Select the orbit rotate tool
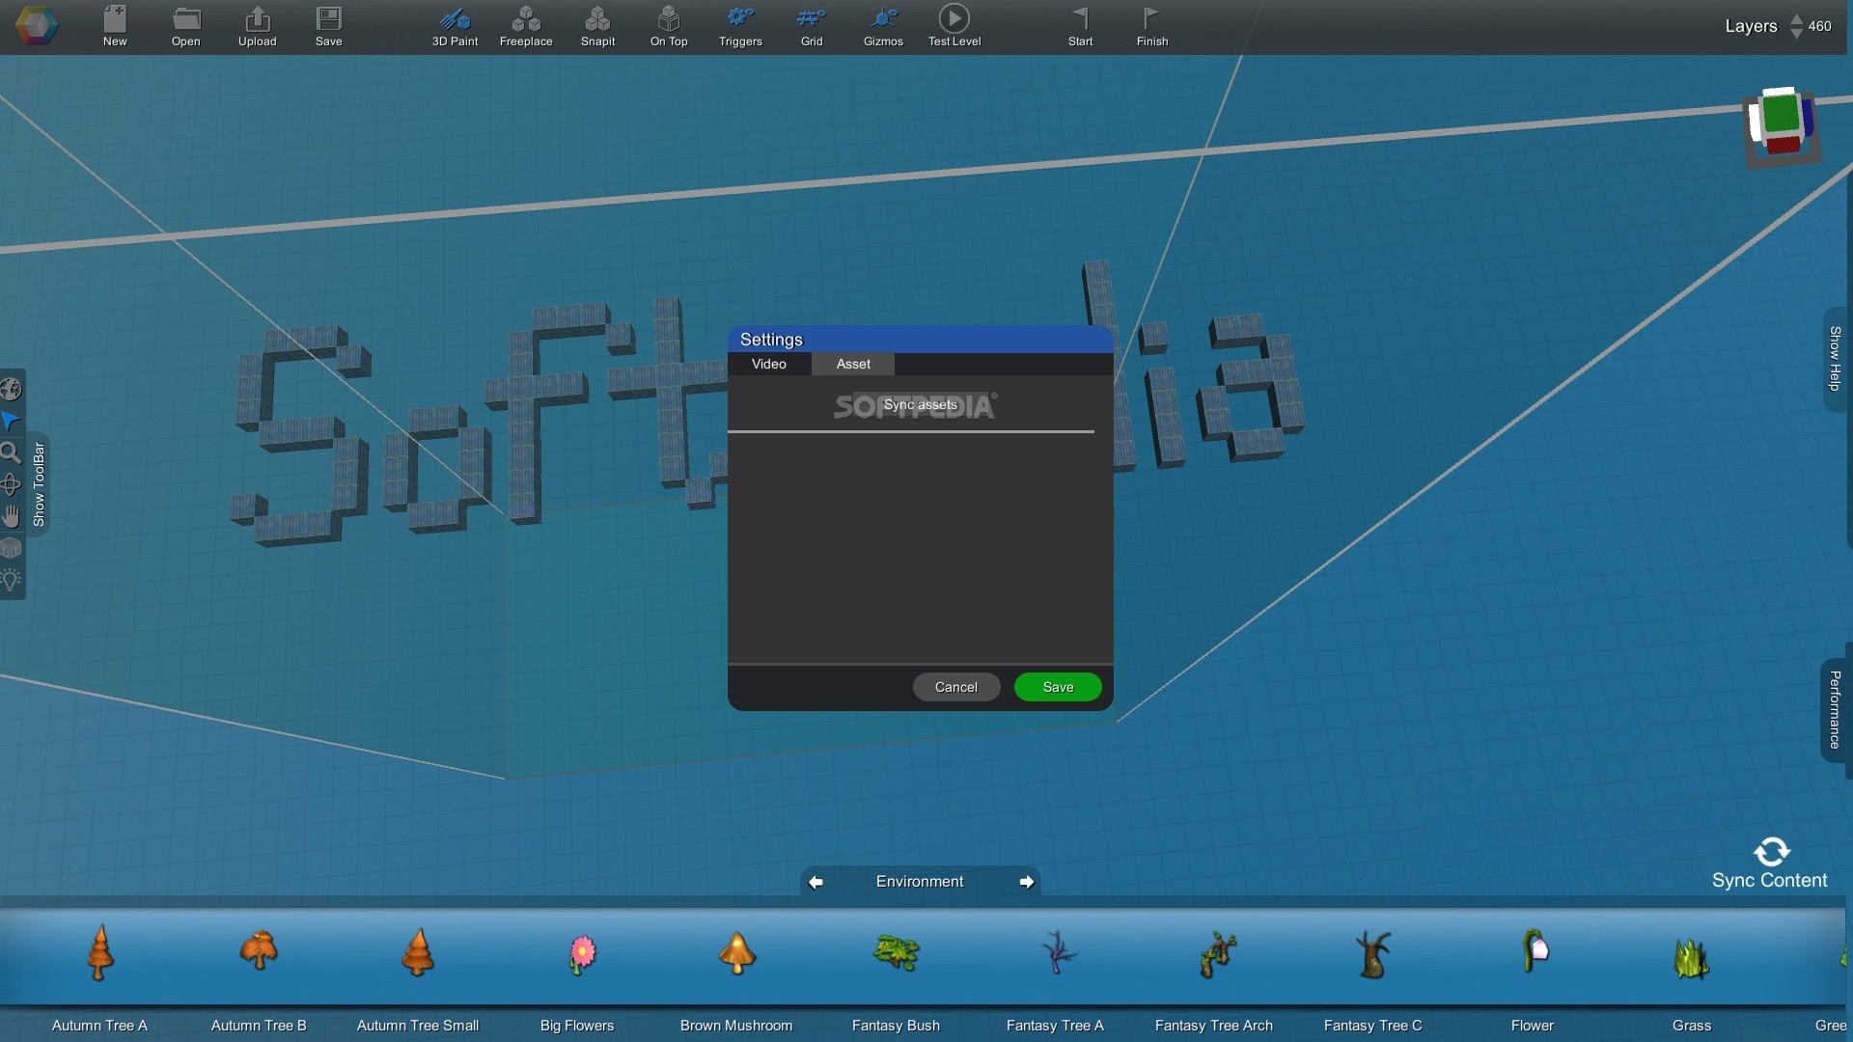1853x1042 pixels. (11, 485)
